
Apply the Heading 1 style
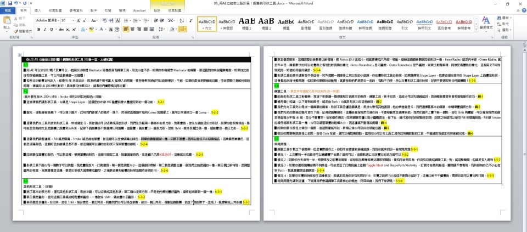246,24
